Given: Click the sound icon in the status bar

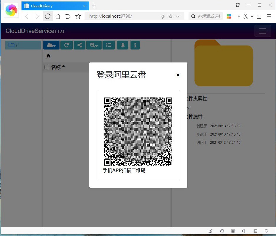Looking at the screenshot, I should [244, 231].
